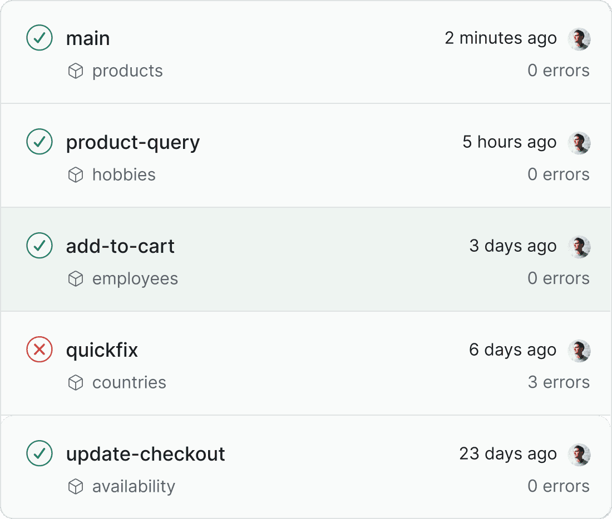Click the package icon next to availability
The height and width of the screenshot is (519, 612).
[75, 486]
